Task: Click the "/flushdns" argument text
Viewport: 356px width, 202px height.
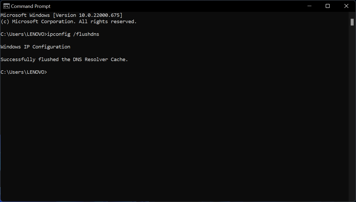Action: coord(88,34)
